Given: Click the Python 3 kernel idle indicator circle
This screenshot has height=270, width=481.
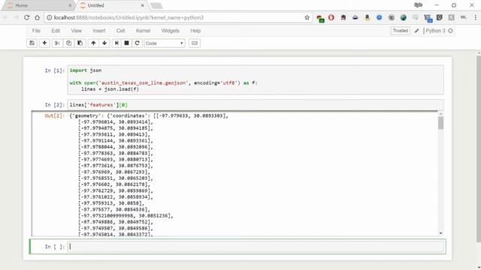Looking at the screenshot, I should click(x=450, y=31).
